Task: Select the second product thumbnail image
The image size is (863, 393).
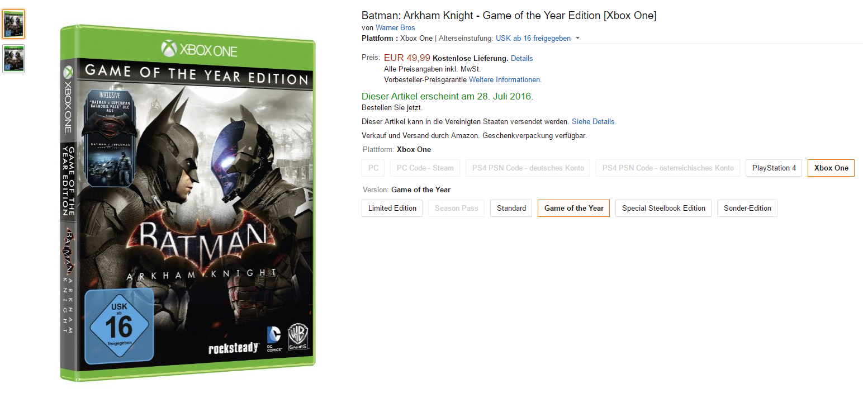Action: tap(13, 59)
